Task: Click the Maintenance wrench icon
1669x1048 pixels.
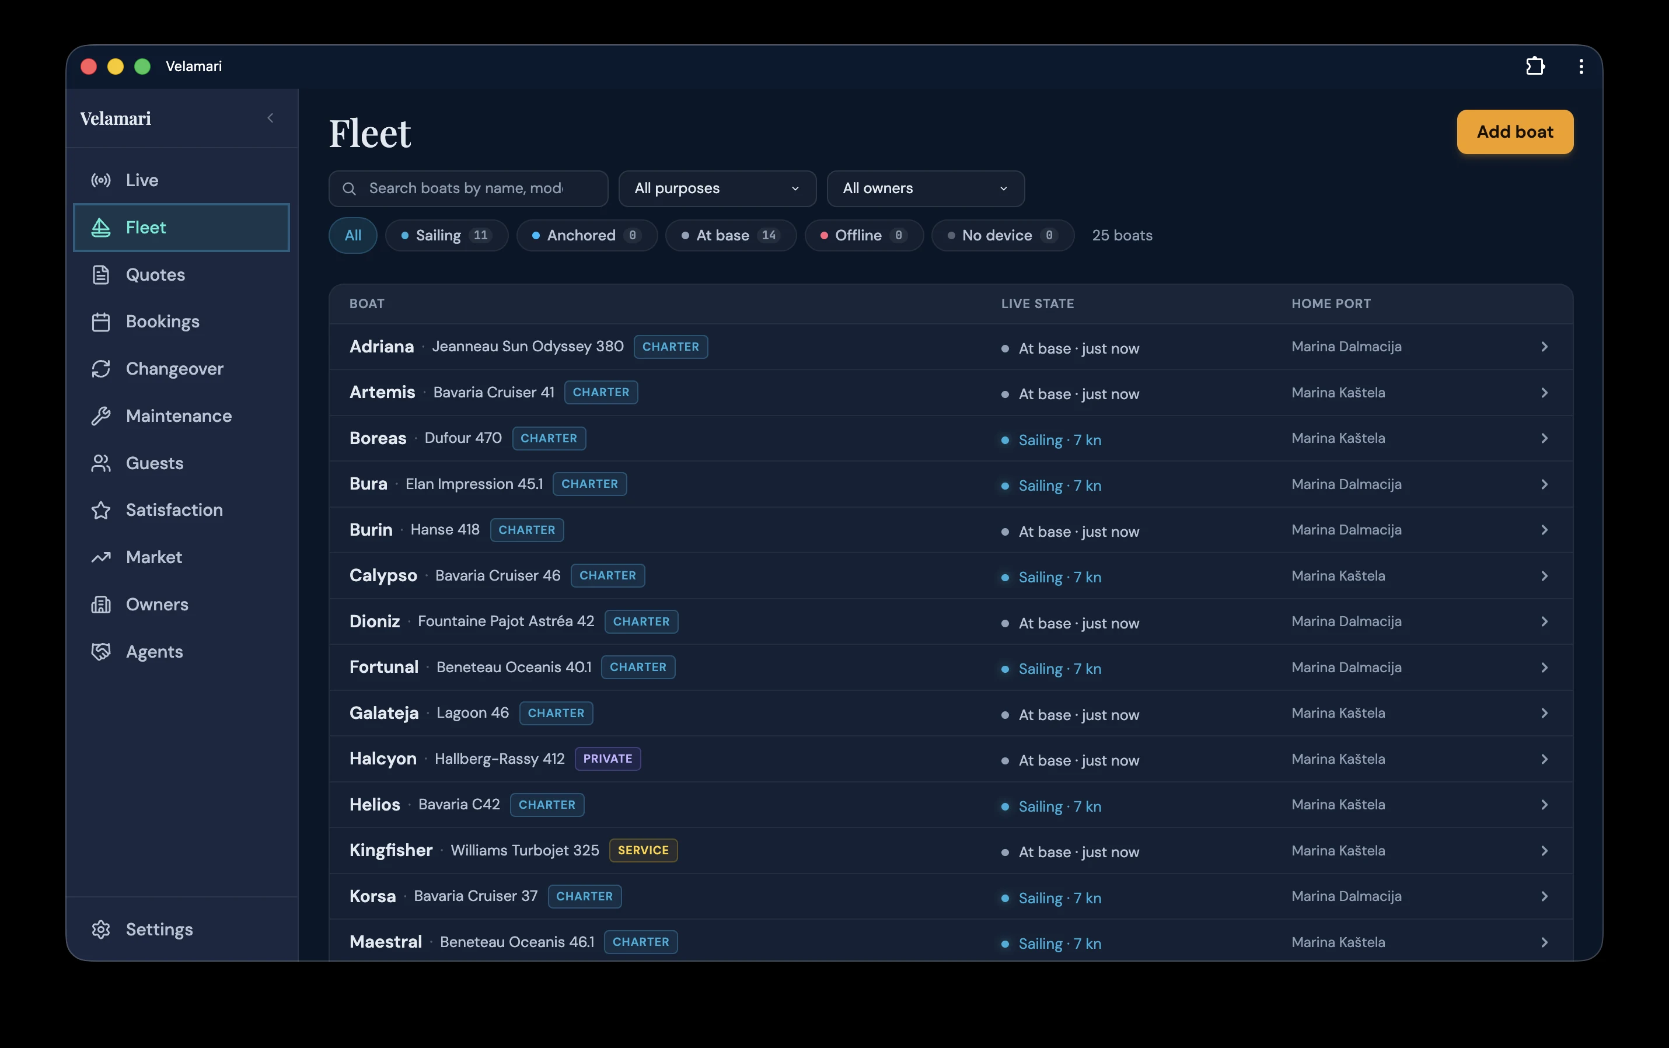Action: tap(101, 416)
